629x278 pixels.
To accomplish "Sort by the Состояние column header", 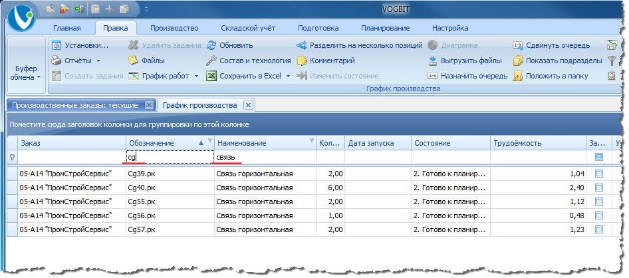I will click(x=451, y=143).
